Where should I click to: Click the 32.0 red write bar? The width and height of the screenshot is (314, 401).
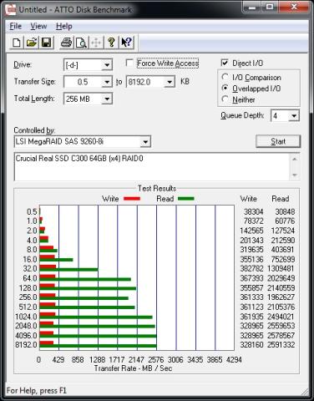coord(48,266)
